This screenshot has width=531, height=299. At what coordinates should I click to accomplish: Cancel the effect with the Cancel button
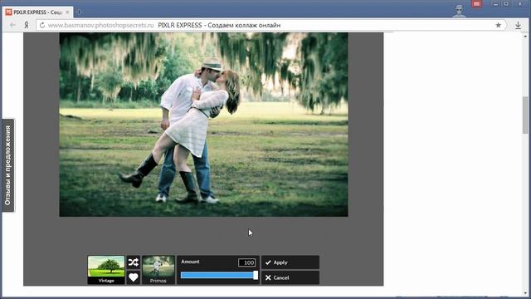tap(290, 277)
